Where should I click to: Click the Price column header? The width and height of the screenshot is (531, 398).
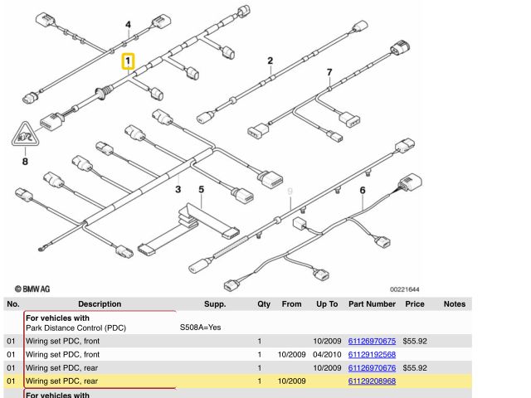pyautogui.click(x=414, y=304)
